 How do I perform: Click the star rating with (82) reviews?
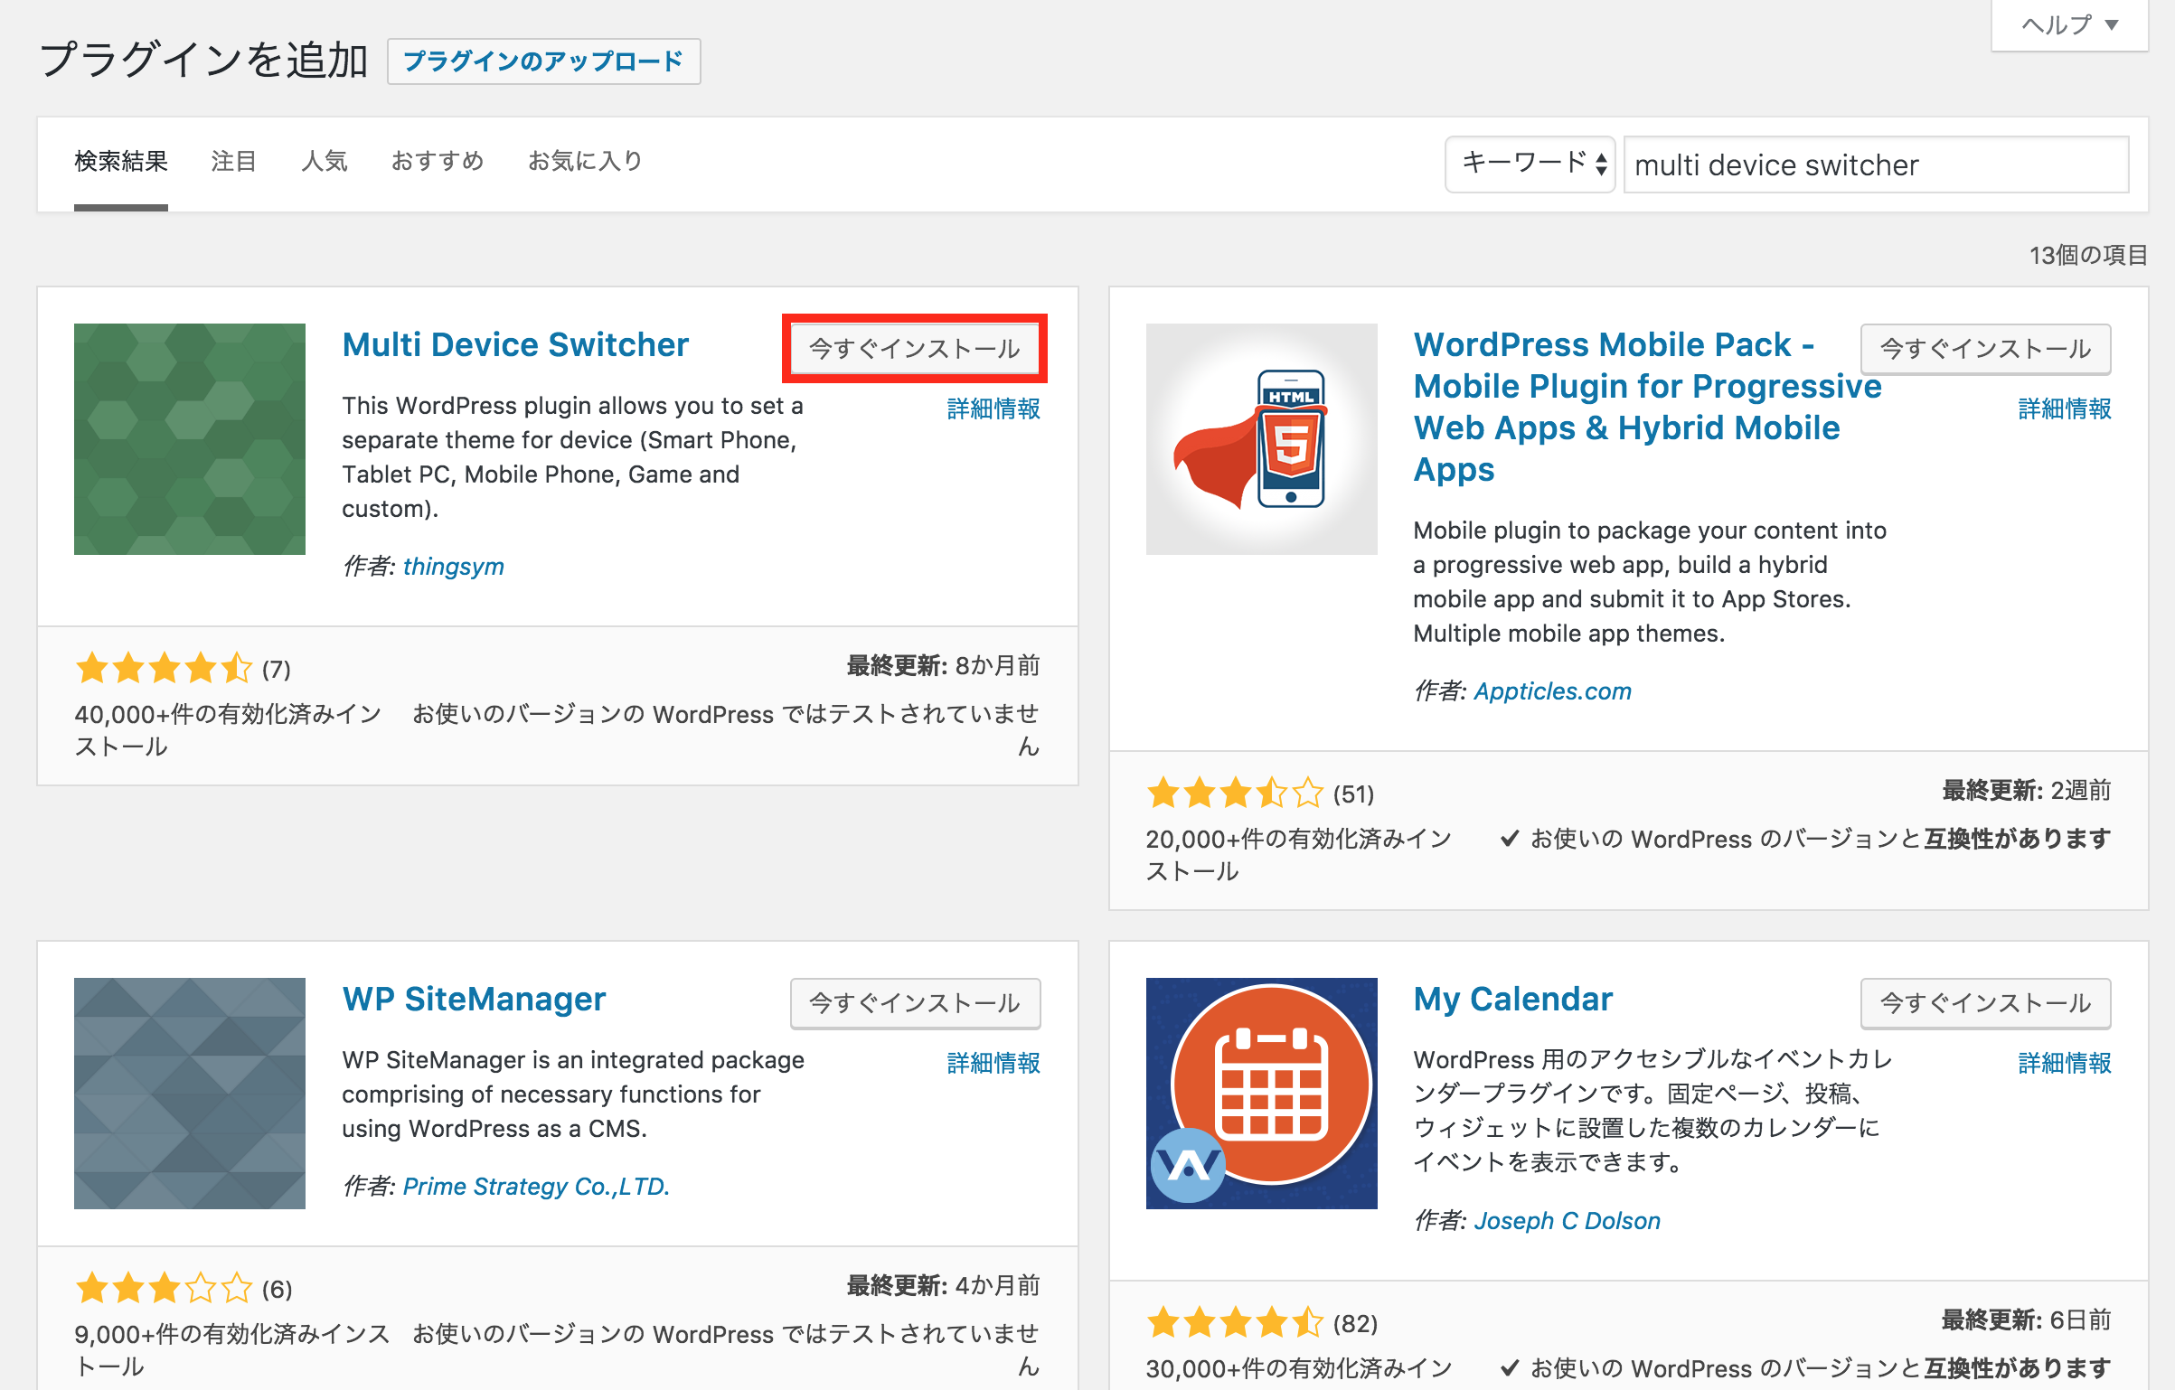tap(1235, 1323)
